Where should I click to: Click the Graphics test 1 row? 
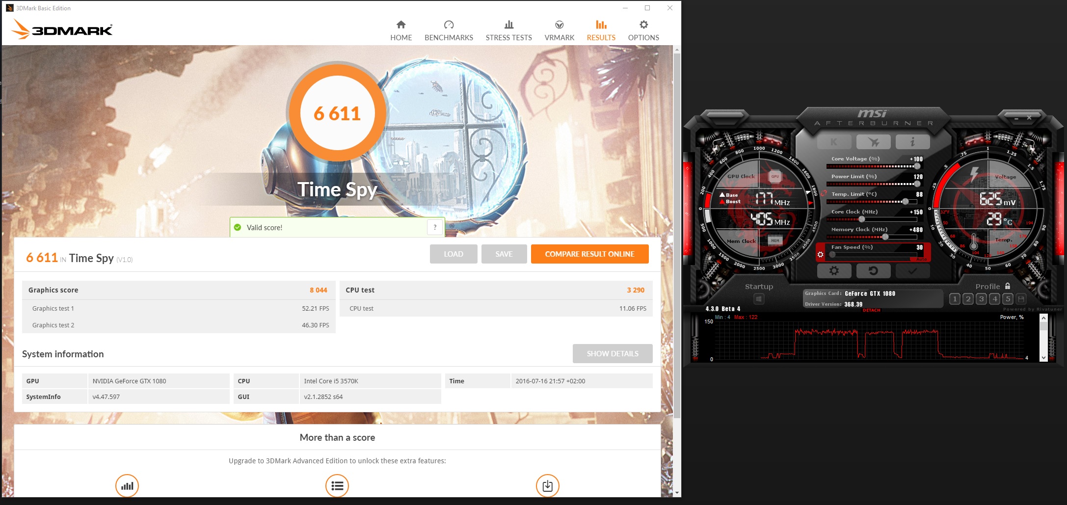pos(179,308)
